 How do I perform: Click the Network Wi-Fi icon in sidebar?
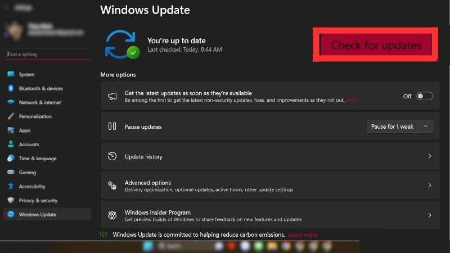tap(11, 102)
